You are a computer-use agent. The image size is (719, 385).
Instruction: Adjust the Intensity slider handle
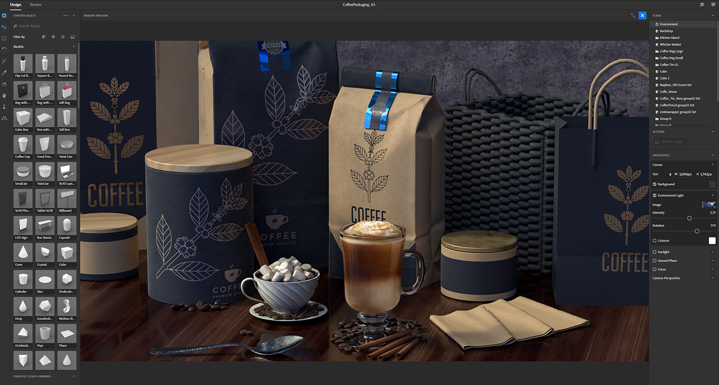tap(689, 218)
